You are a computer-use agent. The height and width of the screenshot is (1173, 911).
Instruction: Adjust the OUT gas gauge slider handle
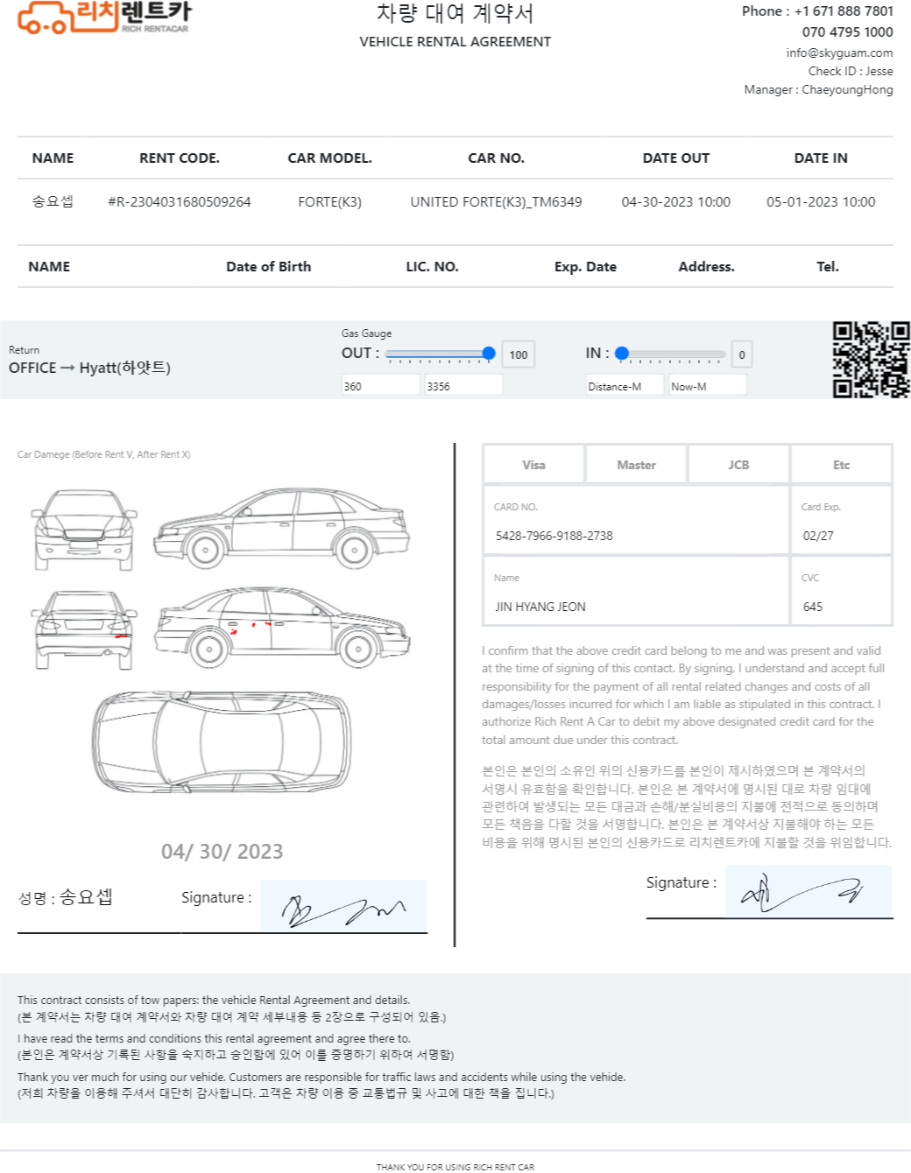tap(489, 354)
